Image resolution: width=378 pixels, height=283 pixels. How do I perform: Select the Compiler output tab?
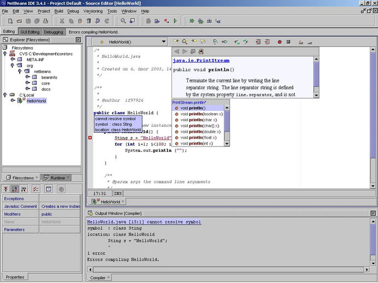click(x=98, y=278)
